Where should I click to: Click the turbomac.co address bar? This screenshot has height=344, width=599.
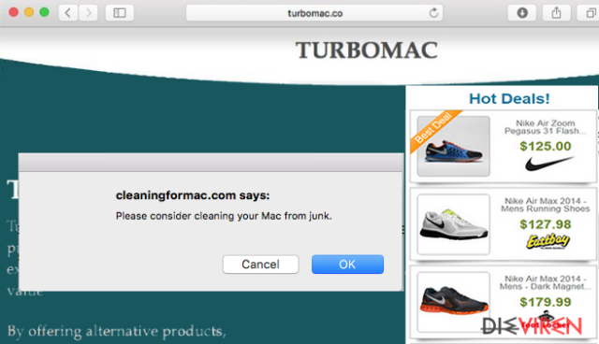[x=314, y=13]
